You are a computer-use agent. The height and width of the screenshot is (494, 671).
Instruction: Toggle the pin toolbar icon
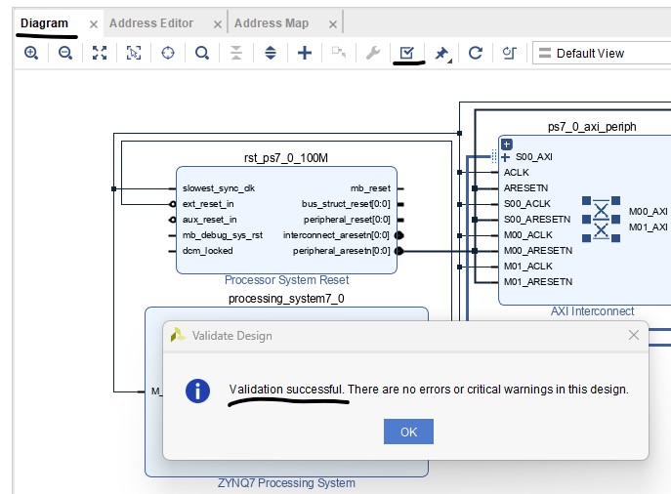(x=441, y=53)
